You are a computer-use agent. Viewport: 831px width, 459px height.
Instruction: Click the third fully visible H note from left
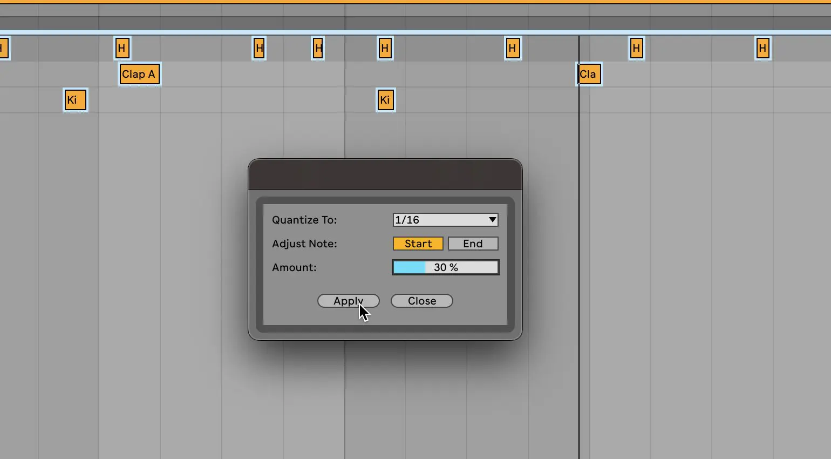pyautogui.click(x=318, y=49)
